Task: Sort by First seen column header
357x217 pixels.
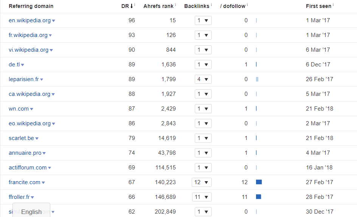Action: tap(318, 6)
